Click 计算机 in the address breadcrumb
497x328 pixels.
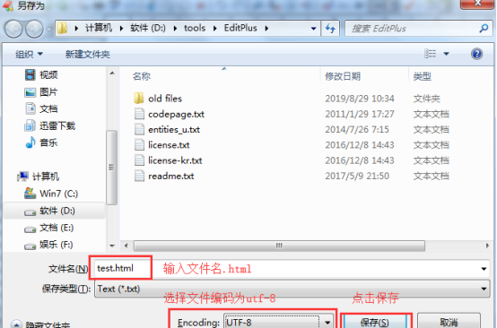[x=99, y=28]
